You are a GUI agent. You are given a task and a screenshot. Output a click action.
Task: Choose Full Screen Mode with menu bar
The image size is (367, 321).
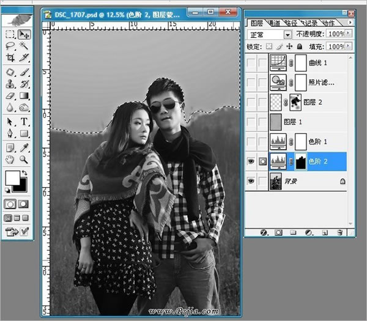pos(17,218)
